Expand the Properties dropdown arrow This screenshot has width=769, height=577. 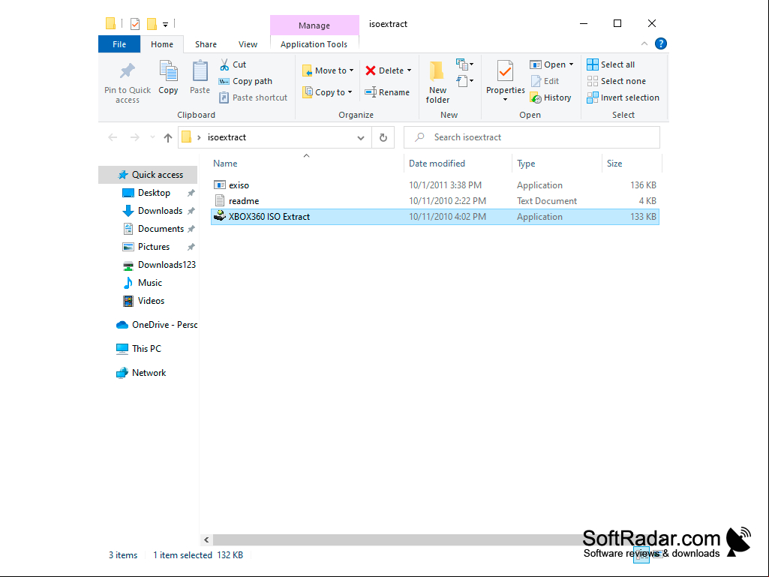[505, 100]
